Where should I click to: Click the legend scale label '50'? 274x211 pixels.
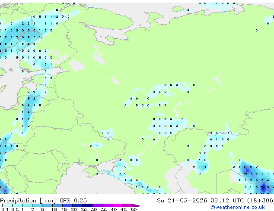coord(134,209)
